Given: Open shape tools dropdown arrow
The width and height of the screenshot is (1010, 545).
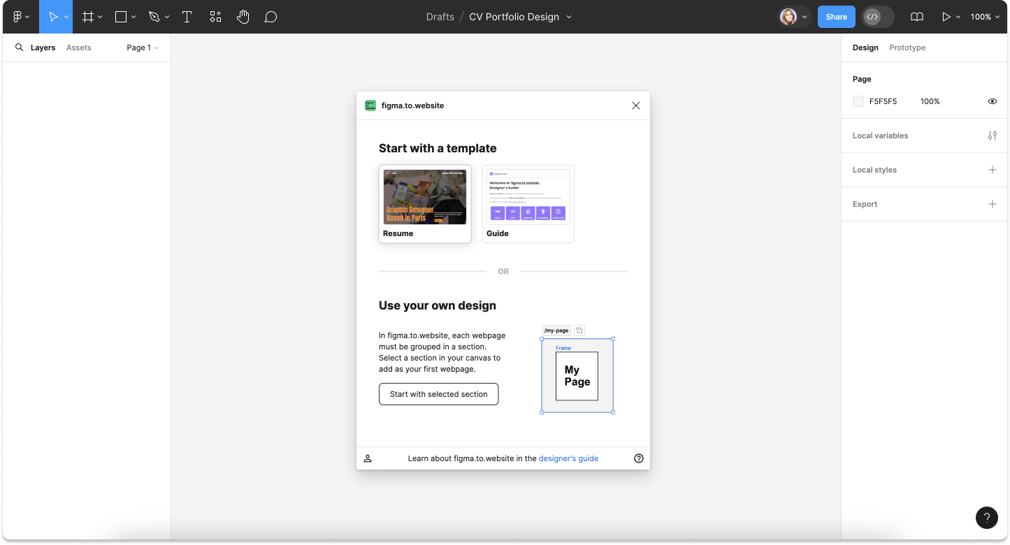Looking at the screenshot, I should [x=134, y=17].
